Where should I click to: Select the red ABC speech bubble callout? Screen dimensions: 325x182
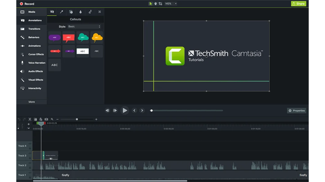click(69, 37)
